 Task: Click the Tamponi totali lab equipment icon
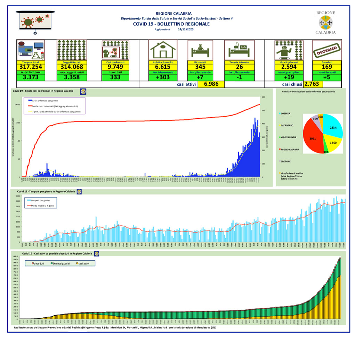pos(31,50)
